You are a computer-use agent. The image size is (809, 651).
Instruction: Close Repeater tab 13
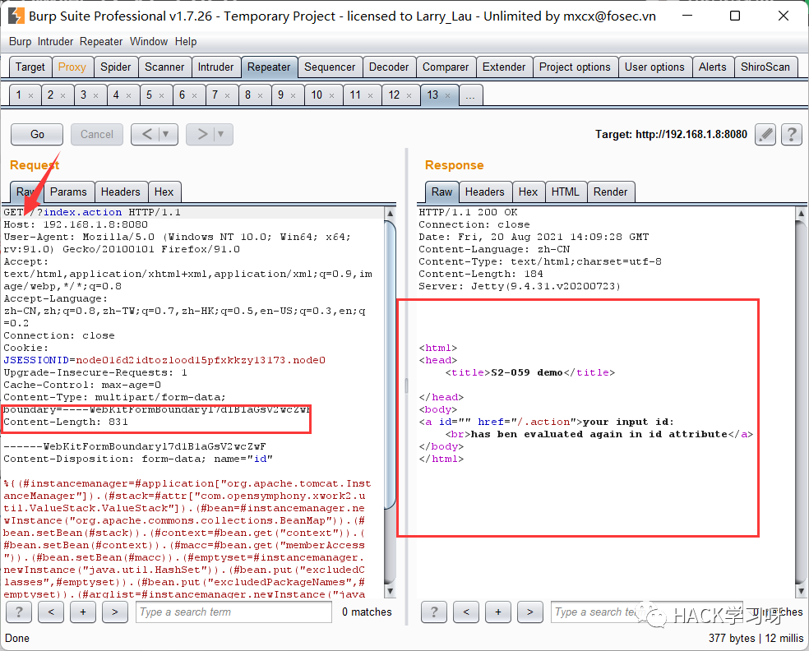(448, 95)
